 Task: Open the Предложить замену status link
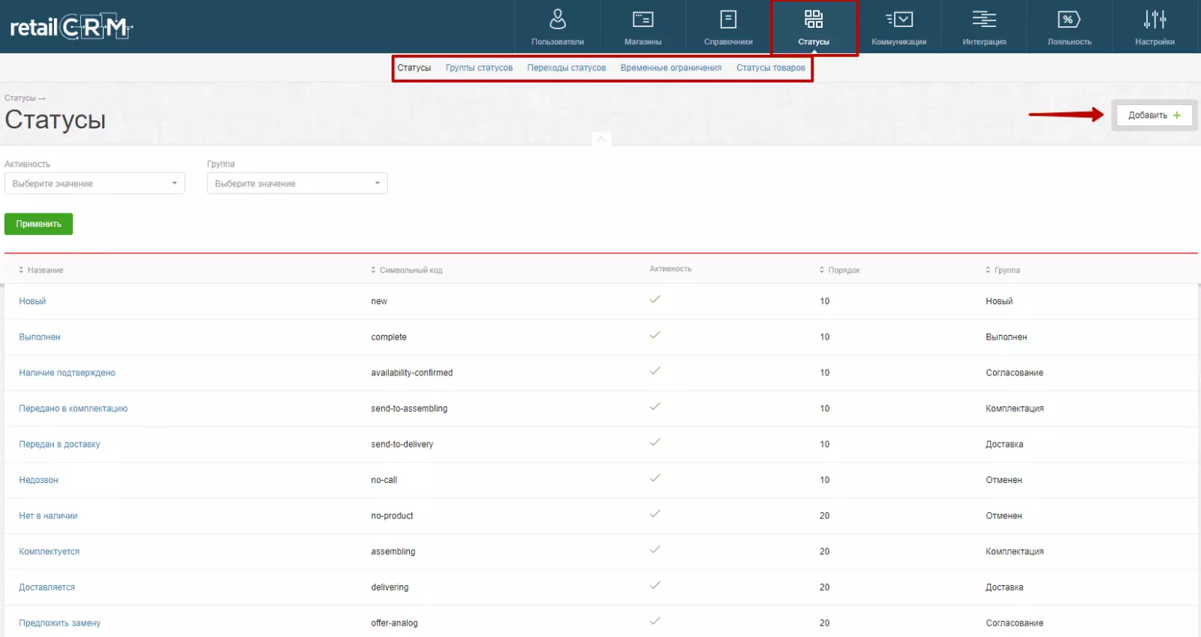[59, 623]
